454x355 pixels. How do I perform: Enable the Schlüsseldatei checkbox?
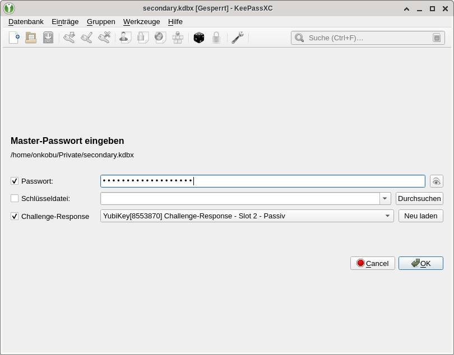(15, 198)
